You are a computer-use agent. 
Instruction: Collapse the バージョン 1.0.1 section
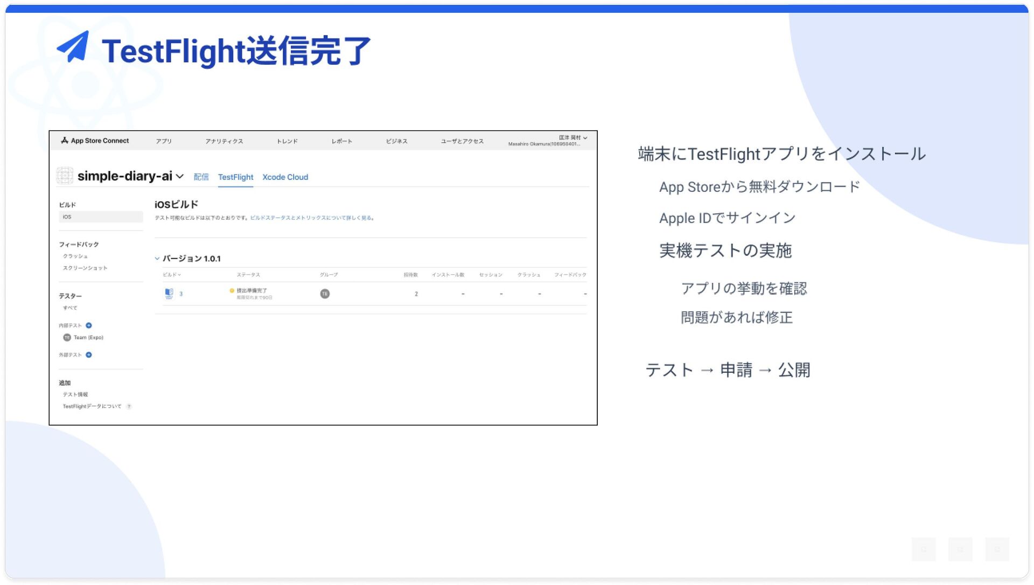[157, 259]
